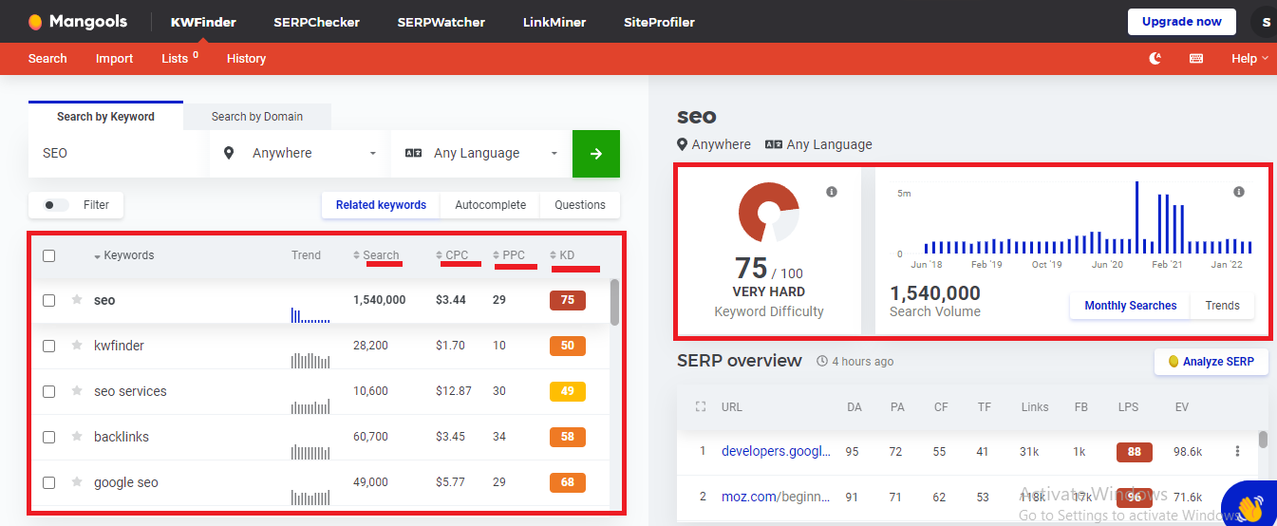The height and width of the screenshot is (526, 1277).
Task: Sort by CPC column
Action: click(452, 255)
